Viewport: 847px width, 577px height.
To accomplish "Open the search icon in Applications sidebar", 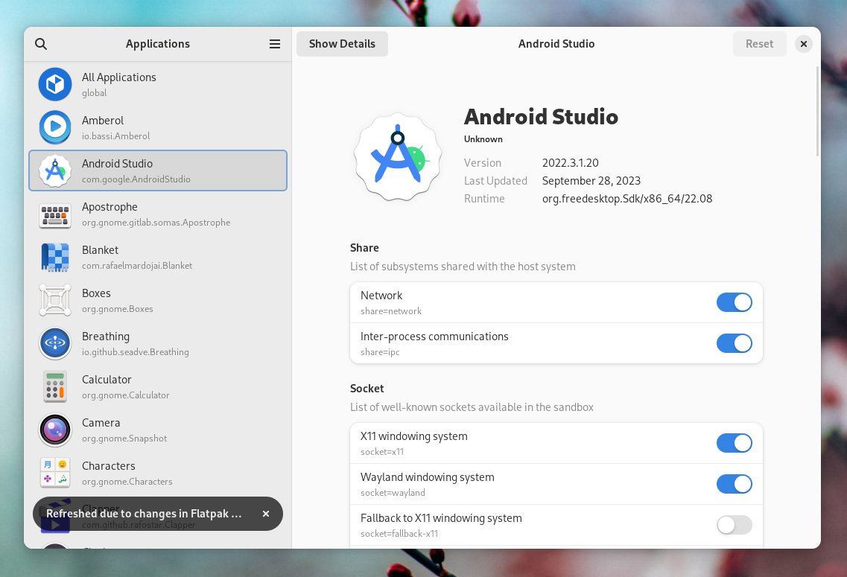I will coord(41,44).
